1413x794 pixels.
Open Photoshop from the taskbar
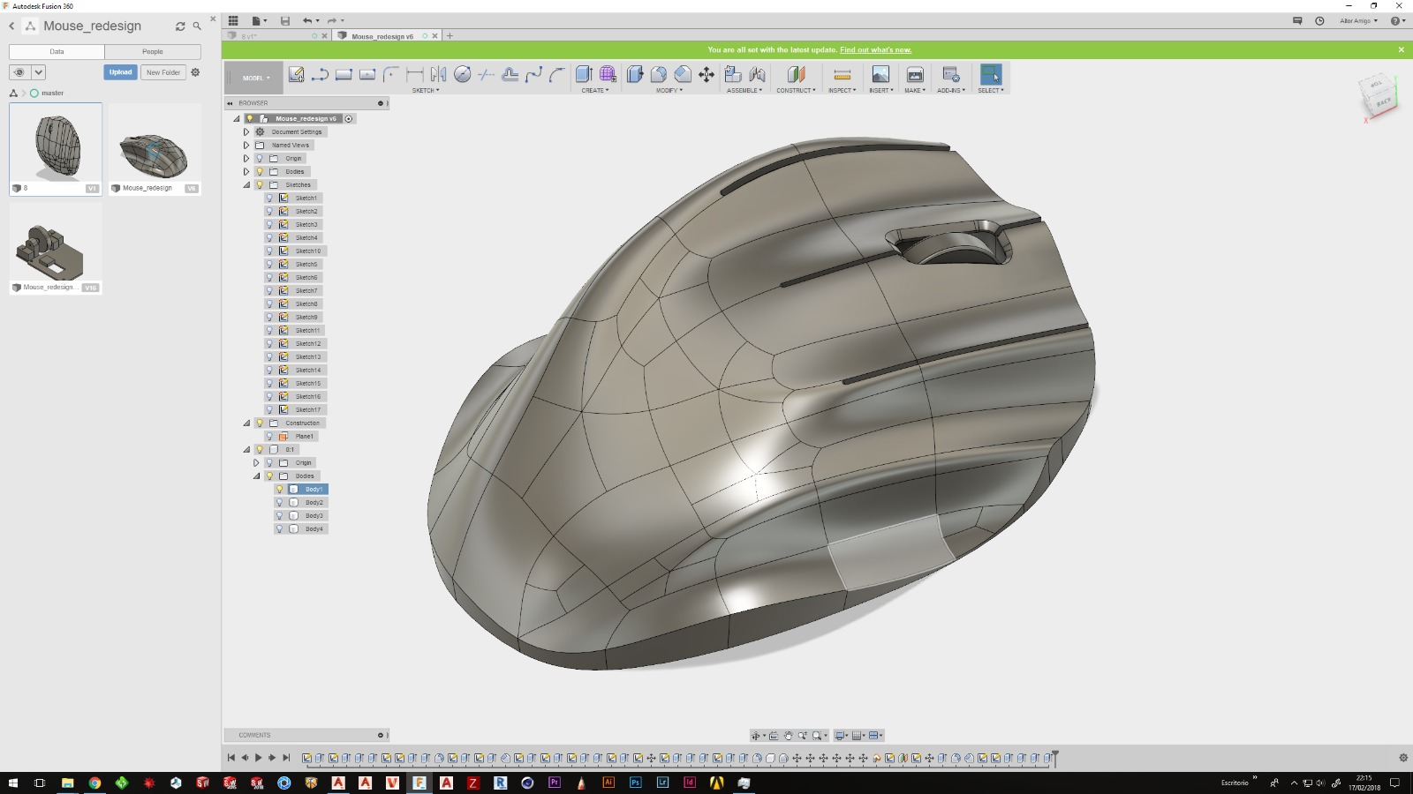[x=636, y=783]
